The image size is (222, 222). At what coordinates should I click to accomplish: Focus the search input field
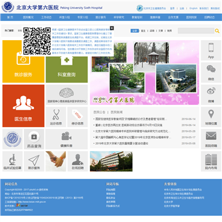pyautogui.click(x=196, y=31)
